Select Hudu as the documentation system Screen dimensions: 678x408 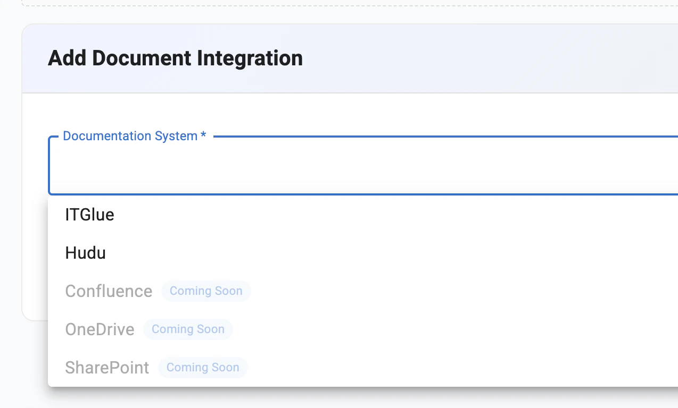click(85, 253)
